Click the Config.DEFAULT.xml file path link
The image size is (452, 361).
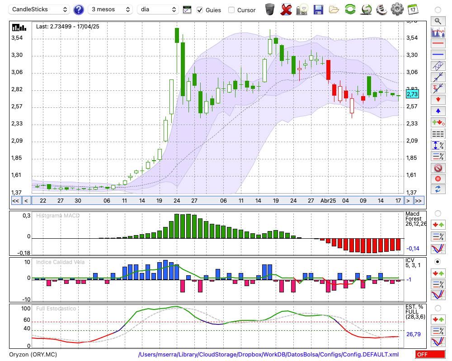(x=268, y=354)
